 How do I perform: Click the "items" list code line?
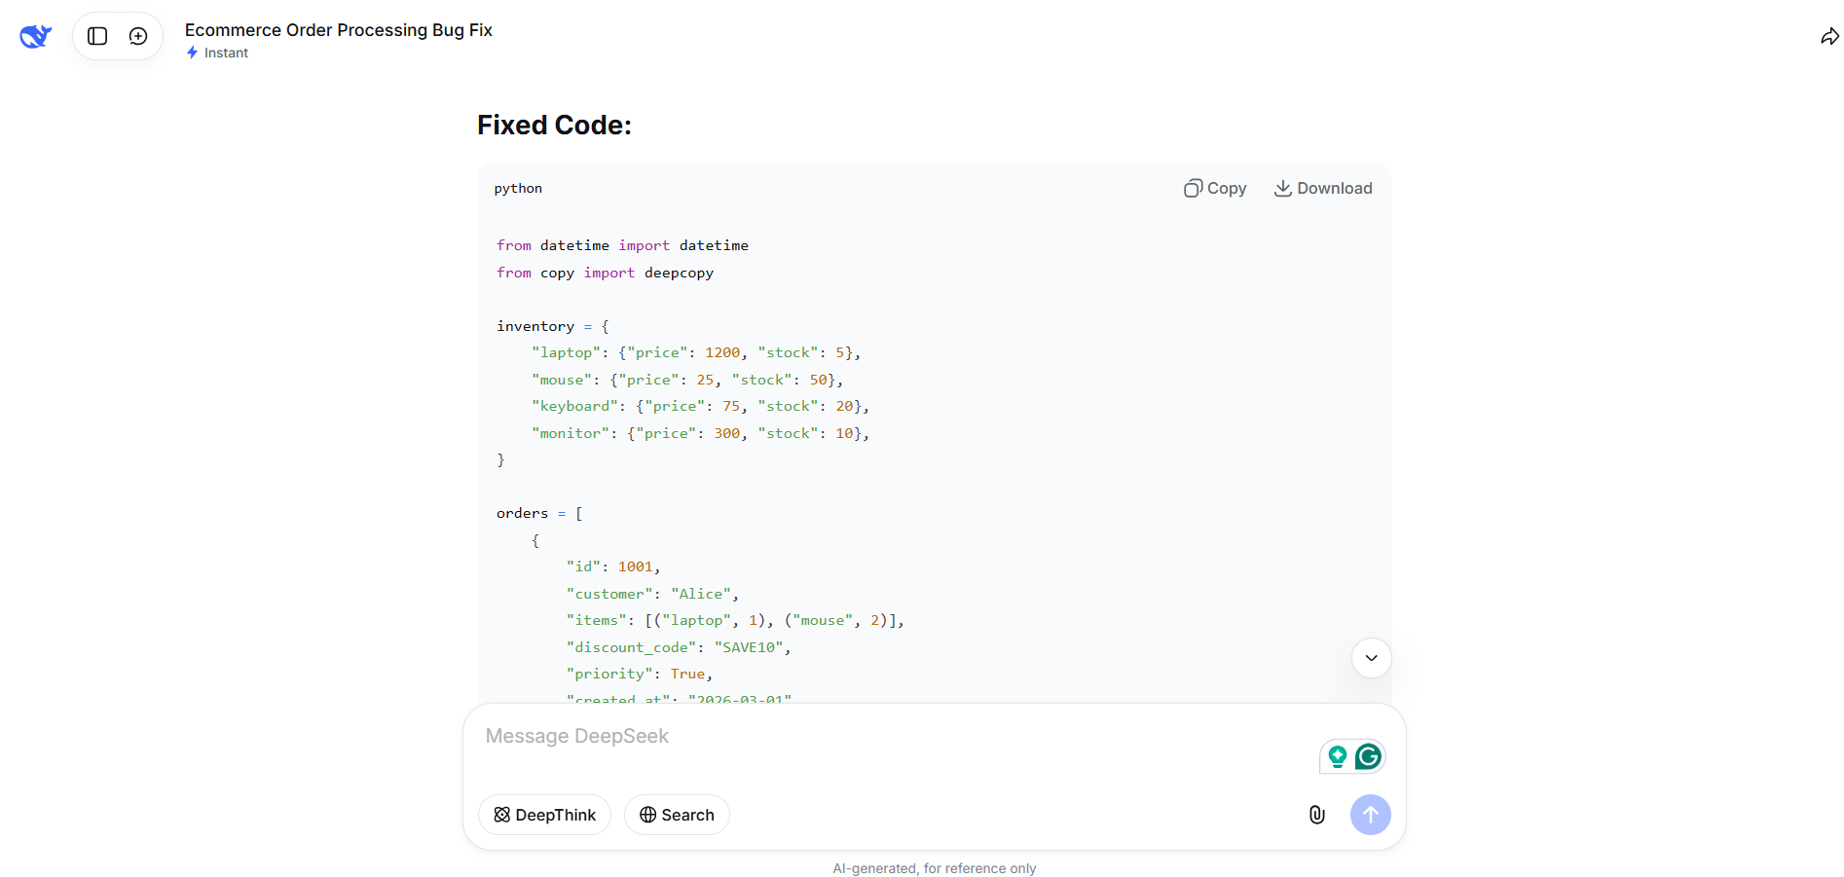(735, 620)
